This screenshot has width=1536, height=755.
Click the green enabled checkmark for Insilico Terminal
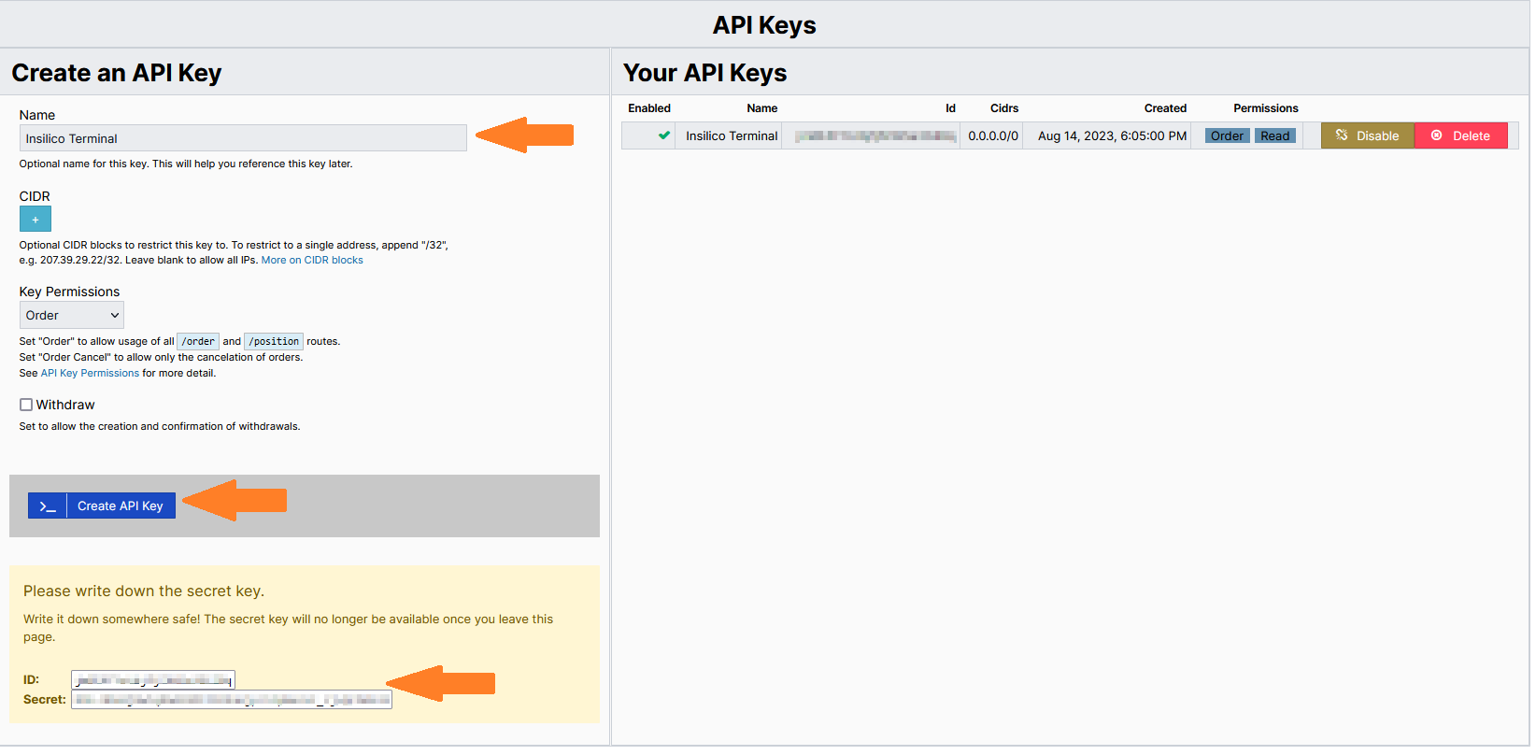click(x=663, y=135)
